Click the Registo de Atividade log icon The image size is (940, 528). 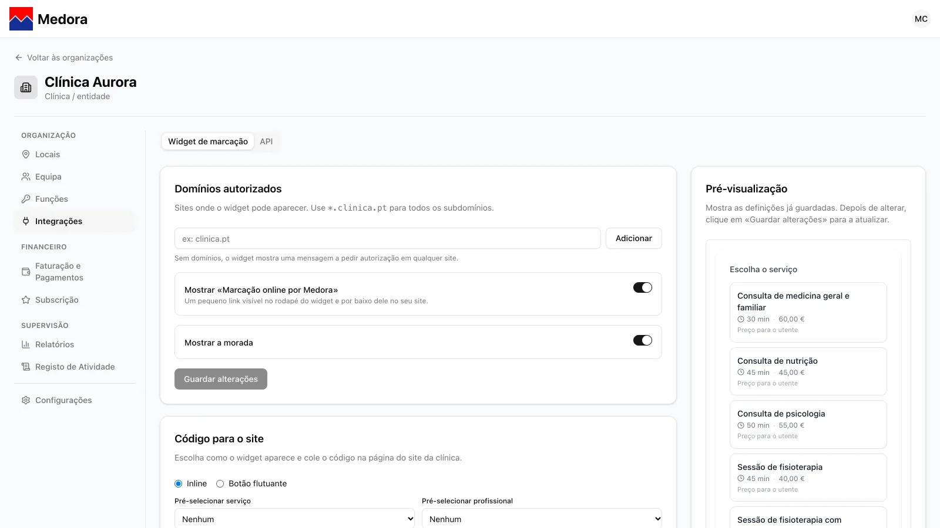26,367
